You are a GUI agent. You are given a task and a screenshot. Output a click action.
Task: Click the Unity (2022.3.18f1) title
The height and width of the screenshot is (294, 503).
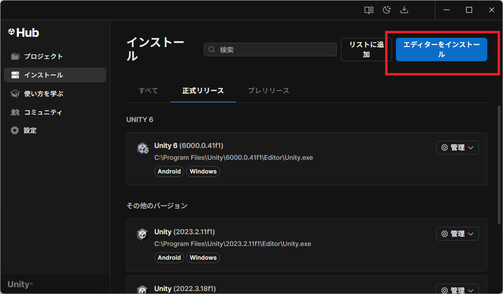pyautogui.click(x=185, y=289)
